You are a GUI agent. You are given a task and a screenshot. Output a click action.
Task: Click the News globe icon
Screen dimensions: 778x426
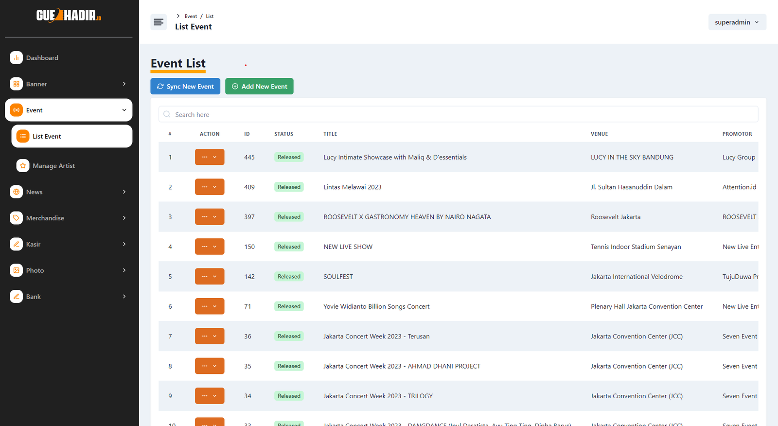pyautogui.click(x=16, y=192)
